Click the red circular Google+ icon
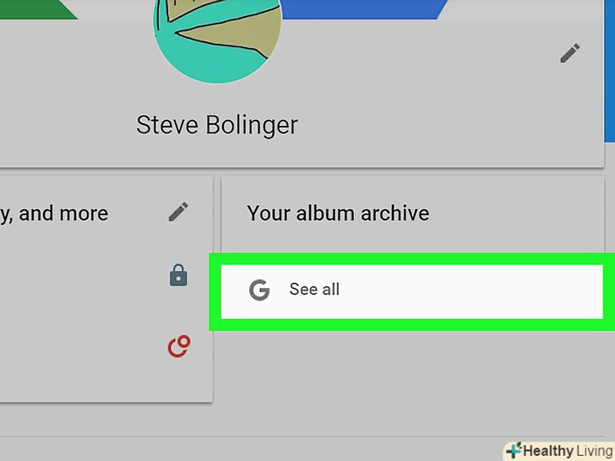This screenshot has width=615, height=461. 178,346
